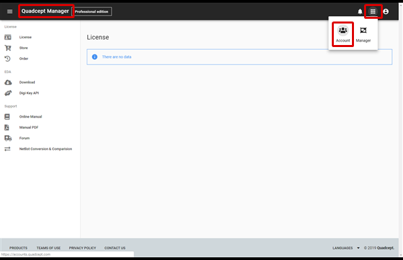Click the page vertical scrollbar
Viewport: 403px width, 260px height.
[x=401, y=130]
